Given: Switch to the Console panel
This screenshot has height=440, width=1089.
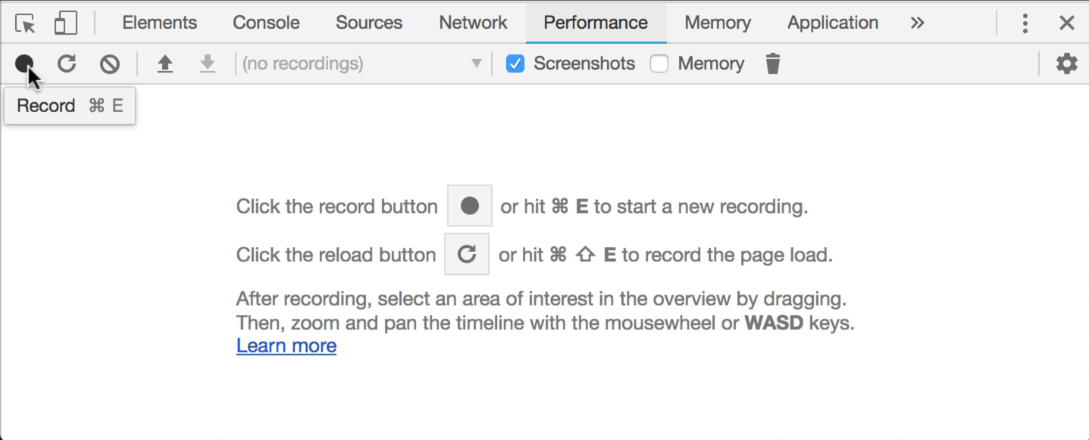Looking at the screenshot, I should (x=265, y=22).
